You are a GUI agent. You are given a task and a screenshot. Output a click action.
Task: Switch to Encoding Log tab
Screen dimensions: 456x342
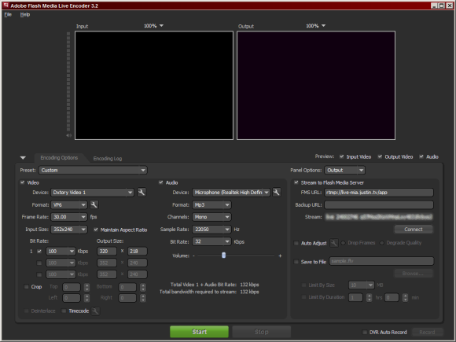[x=108, y=159]
